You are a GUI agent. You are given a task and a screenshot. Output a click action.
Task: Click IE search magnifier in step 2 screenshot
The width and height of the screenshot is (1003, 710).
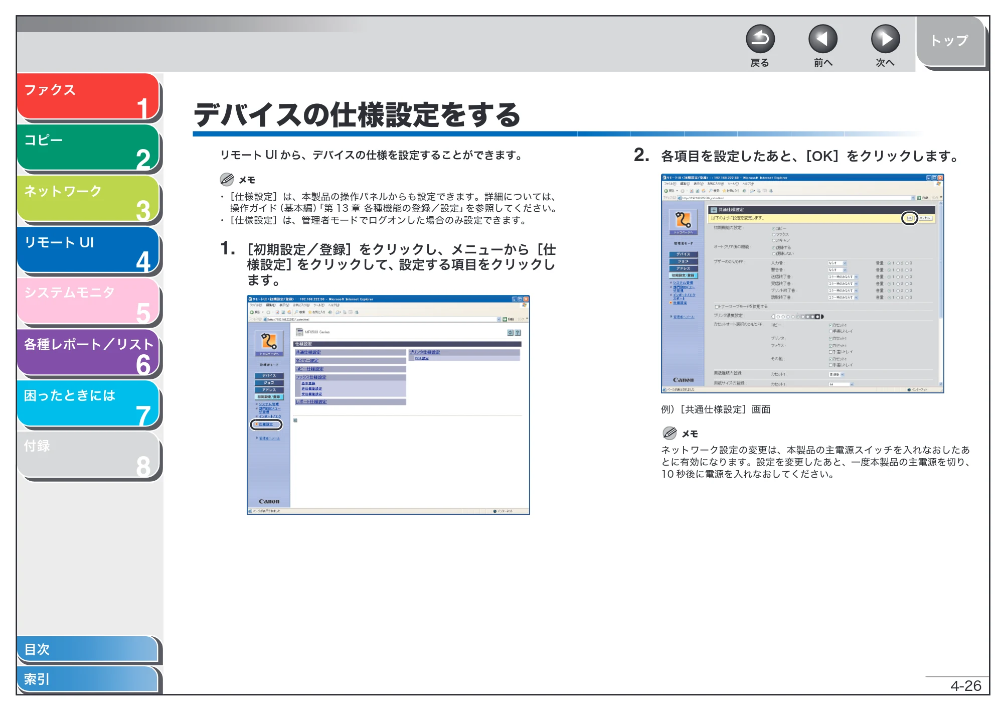pyautogui.click(x=711, y=191)
